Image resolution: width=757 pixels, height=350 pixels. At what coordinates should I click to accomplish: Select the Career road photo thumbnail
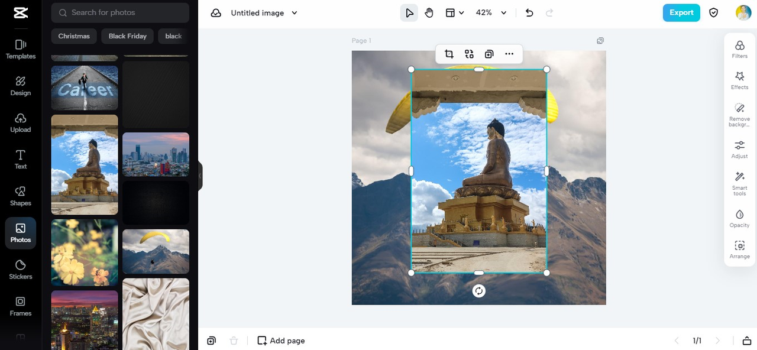tap(85, 87)
